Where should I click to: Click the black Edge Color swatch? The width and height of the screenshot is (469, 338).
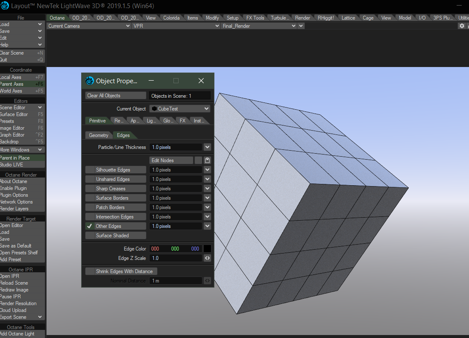click(x=207, y=249)
